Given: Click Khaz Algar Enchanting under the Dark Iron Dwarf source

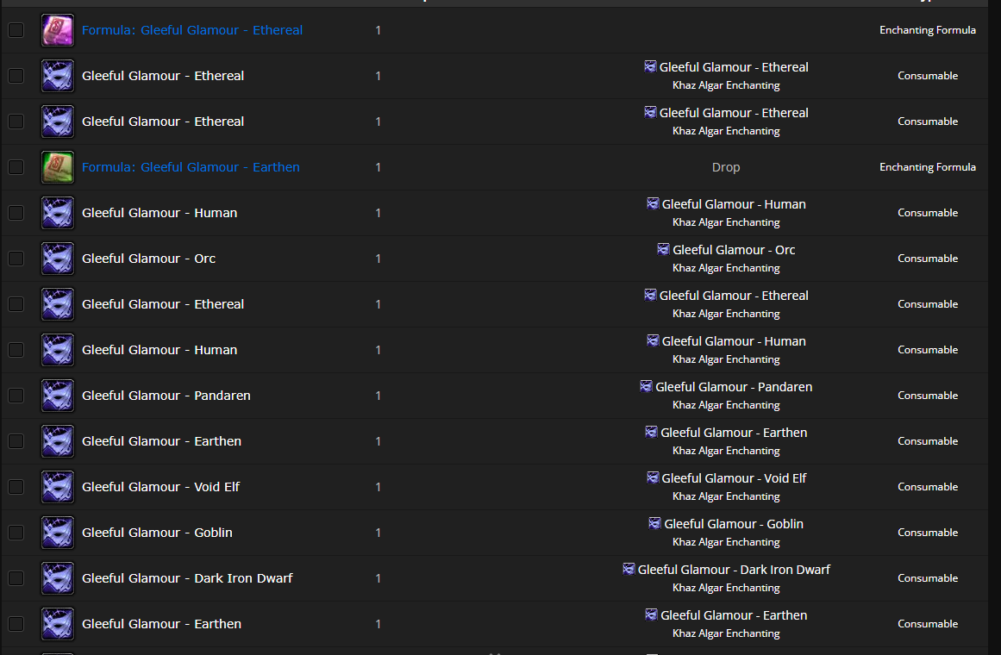Looking at the screenshot, I should [x=726, y=588].
